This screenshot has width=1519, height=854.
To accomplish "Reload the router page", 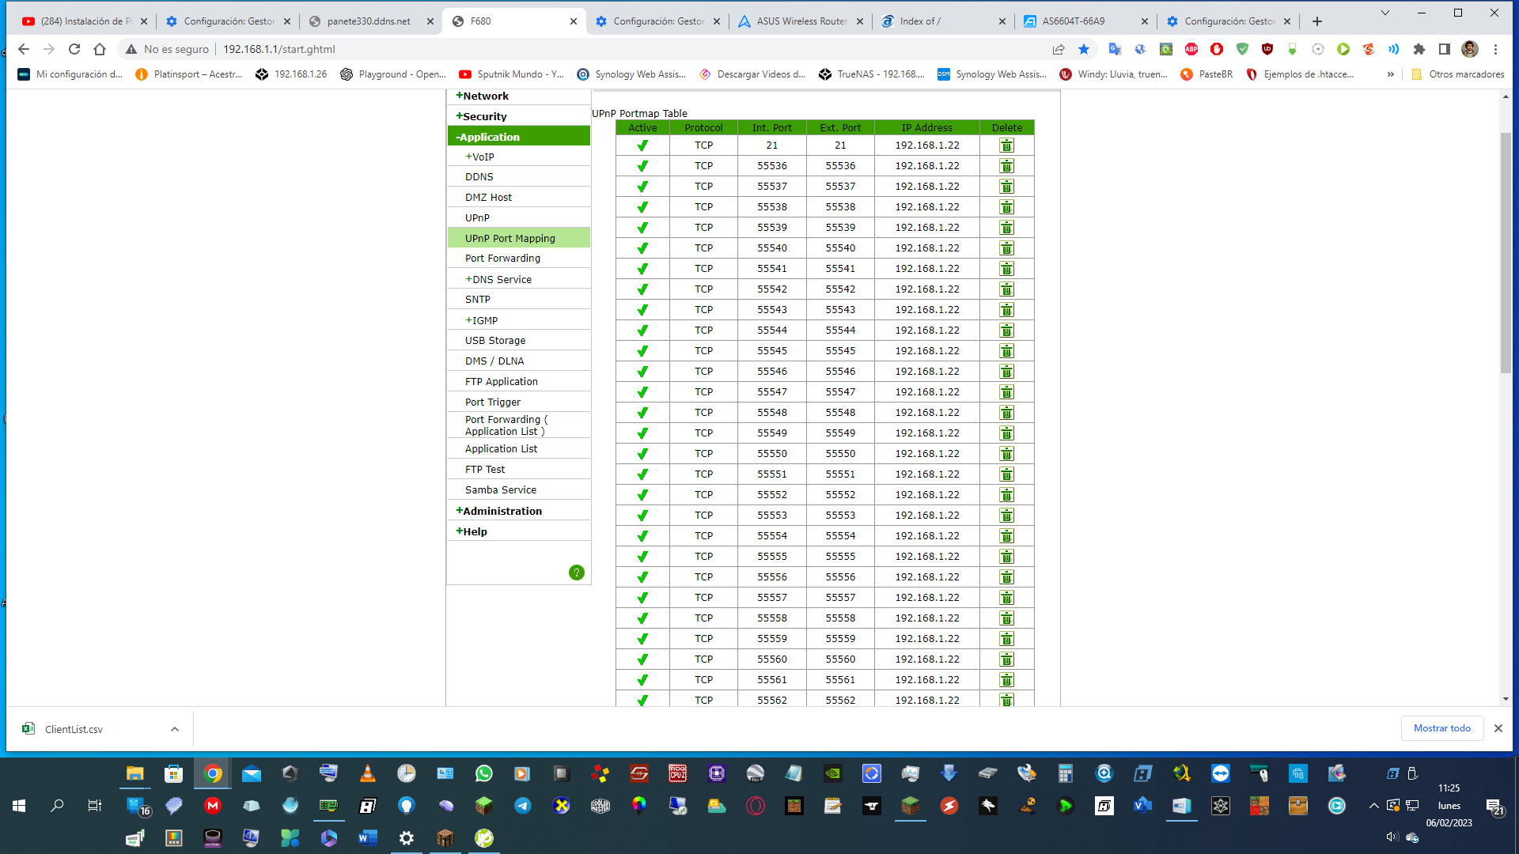I will 74,49.
